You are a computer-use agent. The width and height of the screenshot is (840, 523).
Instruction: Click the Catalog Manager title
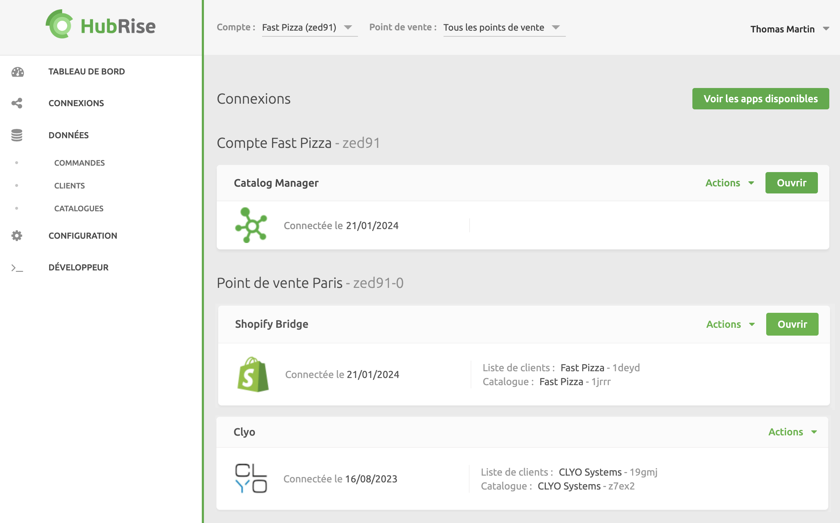click(x=276, y=183)
